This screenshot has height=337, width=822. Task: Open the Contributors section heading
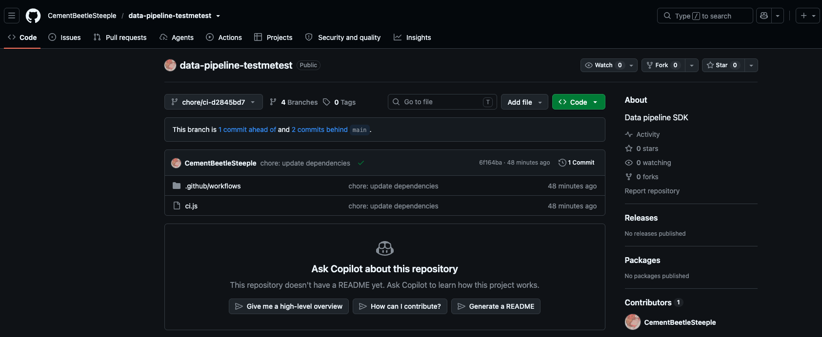pos(648,302)
